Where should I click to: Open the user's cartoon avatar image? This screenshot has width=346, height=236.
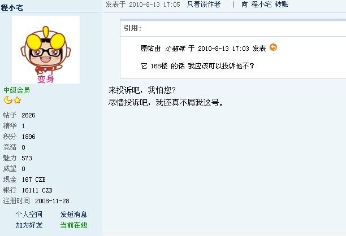coord(46,50)
